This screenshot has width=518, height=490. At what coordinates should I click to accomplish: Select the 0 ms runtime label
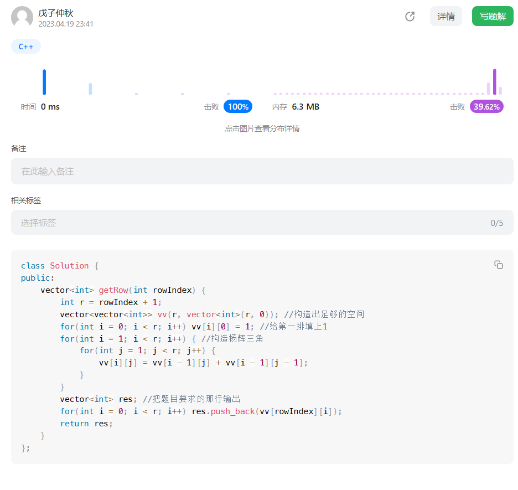pos(50,106)
